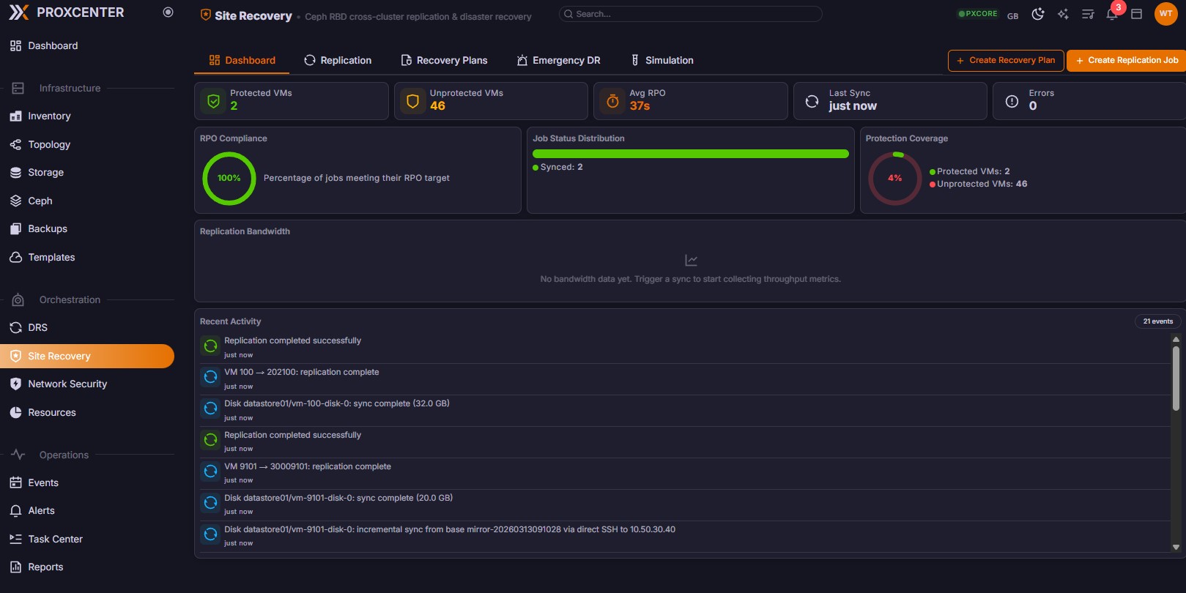The image size is (1186, 593).
Task: Switch to the Replication tab
Action: 338,60
